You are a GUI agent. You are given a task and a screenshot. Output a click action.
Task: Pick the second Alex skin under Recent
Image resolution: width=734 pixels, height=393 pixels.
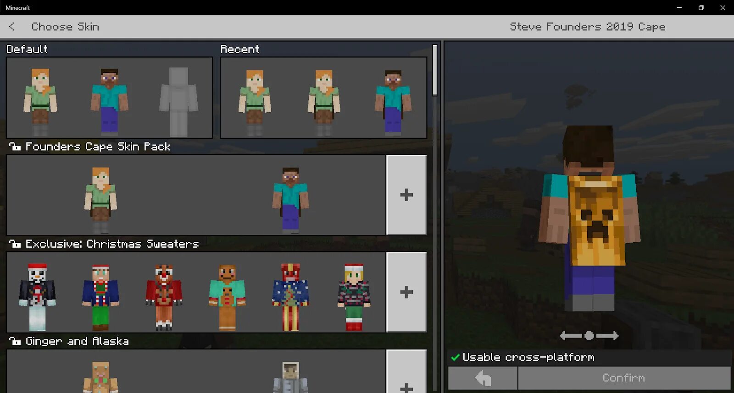324,103
